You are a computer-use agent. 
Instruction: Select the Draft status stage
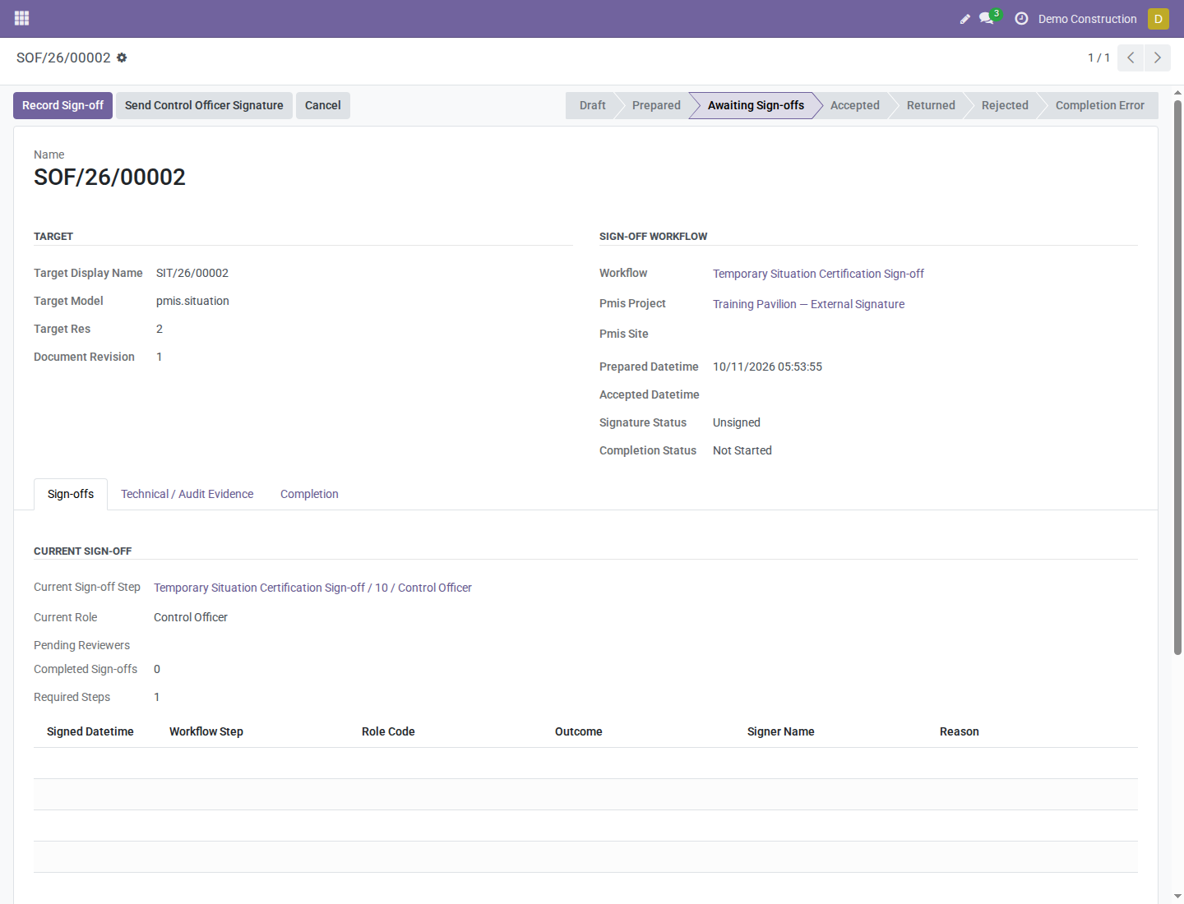[592, 105]
